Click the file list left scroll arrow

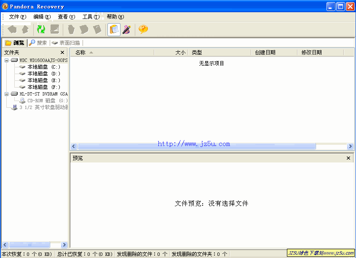click(73, 146)
